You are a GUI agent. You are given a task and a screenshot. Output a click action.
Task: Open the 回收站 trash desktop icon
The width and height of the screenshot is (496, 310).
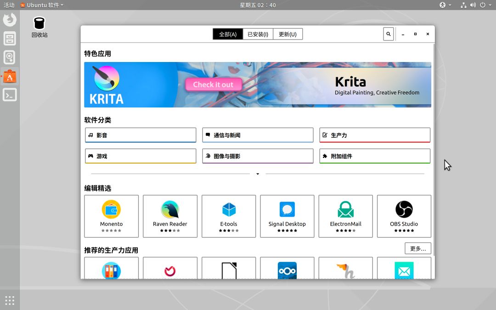coord(39,27)
